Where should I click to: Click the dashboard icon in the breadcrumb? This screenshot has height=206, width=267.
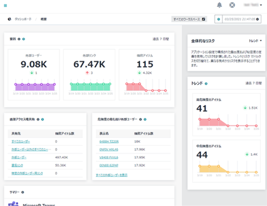(x=9, y=19)
